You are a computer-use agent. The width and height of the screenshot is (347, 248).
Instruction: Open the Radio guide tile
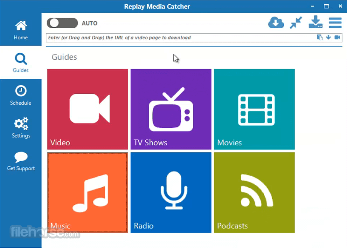pos(171,192)
